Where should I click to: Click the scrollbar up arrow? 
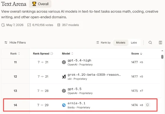click(x=162, y=51)
